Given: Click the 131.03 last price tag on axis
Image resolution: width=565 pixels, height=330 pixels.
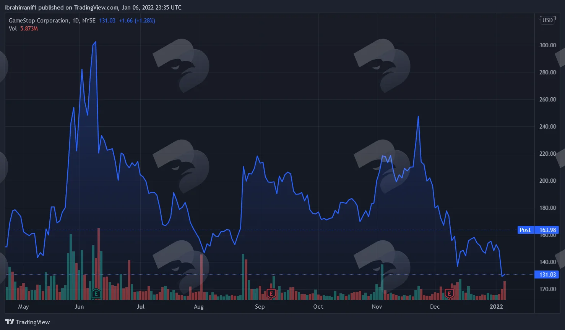Looking at the screenshot, I should 547,275.
